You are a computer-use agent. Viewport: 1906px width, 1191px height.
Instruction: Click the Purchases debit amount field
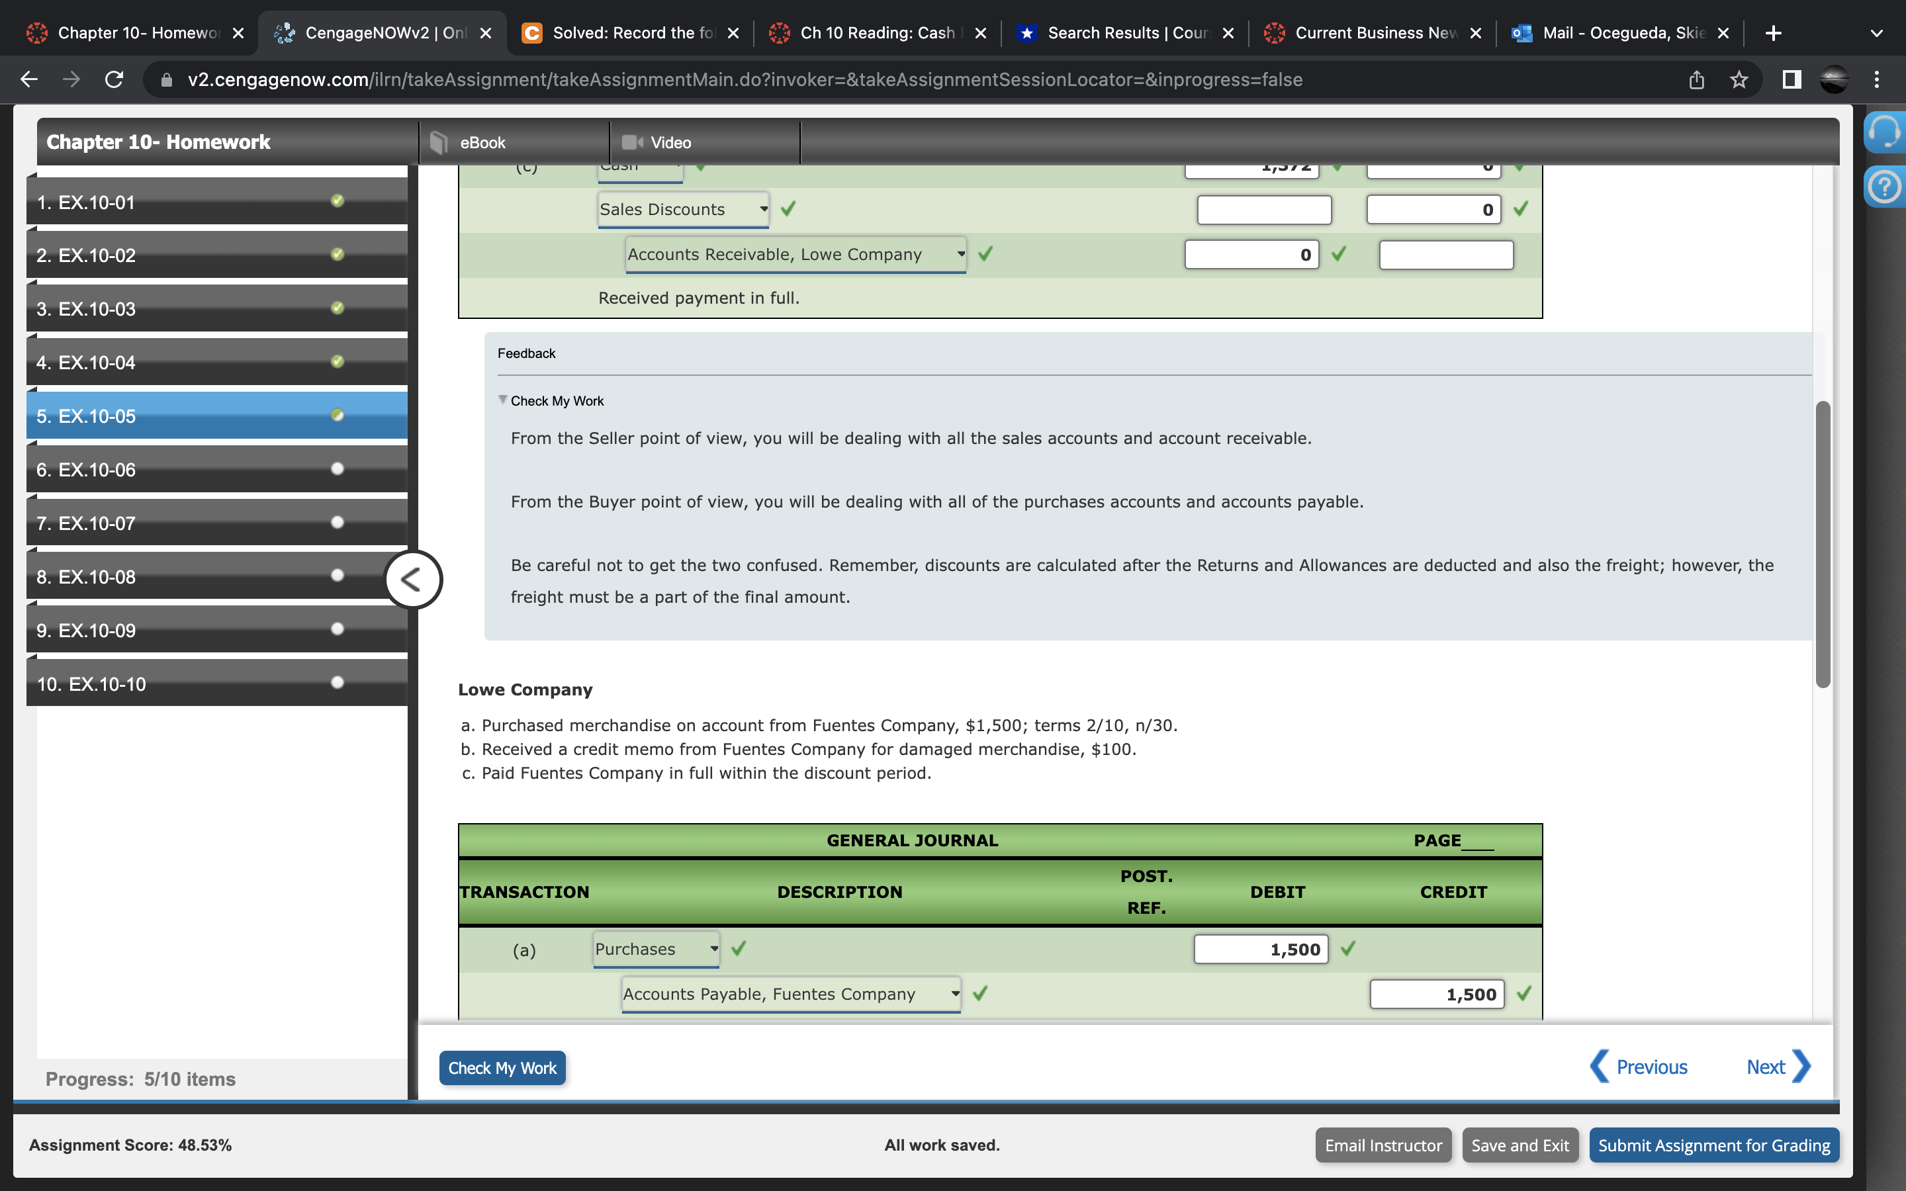click(1261, 949)
